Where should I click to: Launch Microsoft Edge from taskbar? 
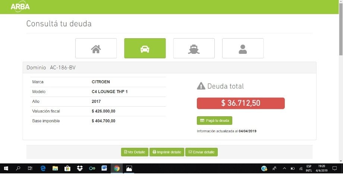tap(43, 169)
